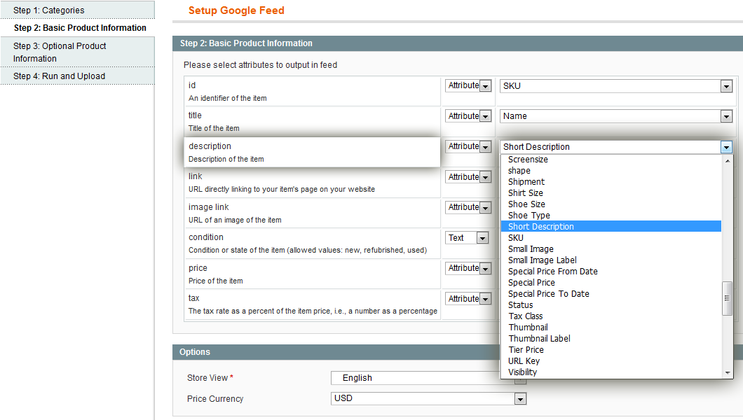Image resolution: width=743 pixels, height=420 pixels.
Task: Expand the Name dropdown for title
Action: click(615, 116)
